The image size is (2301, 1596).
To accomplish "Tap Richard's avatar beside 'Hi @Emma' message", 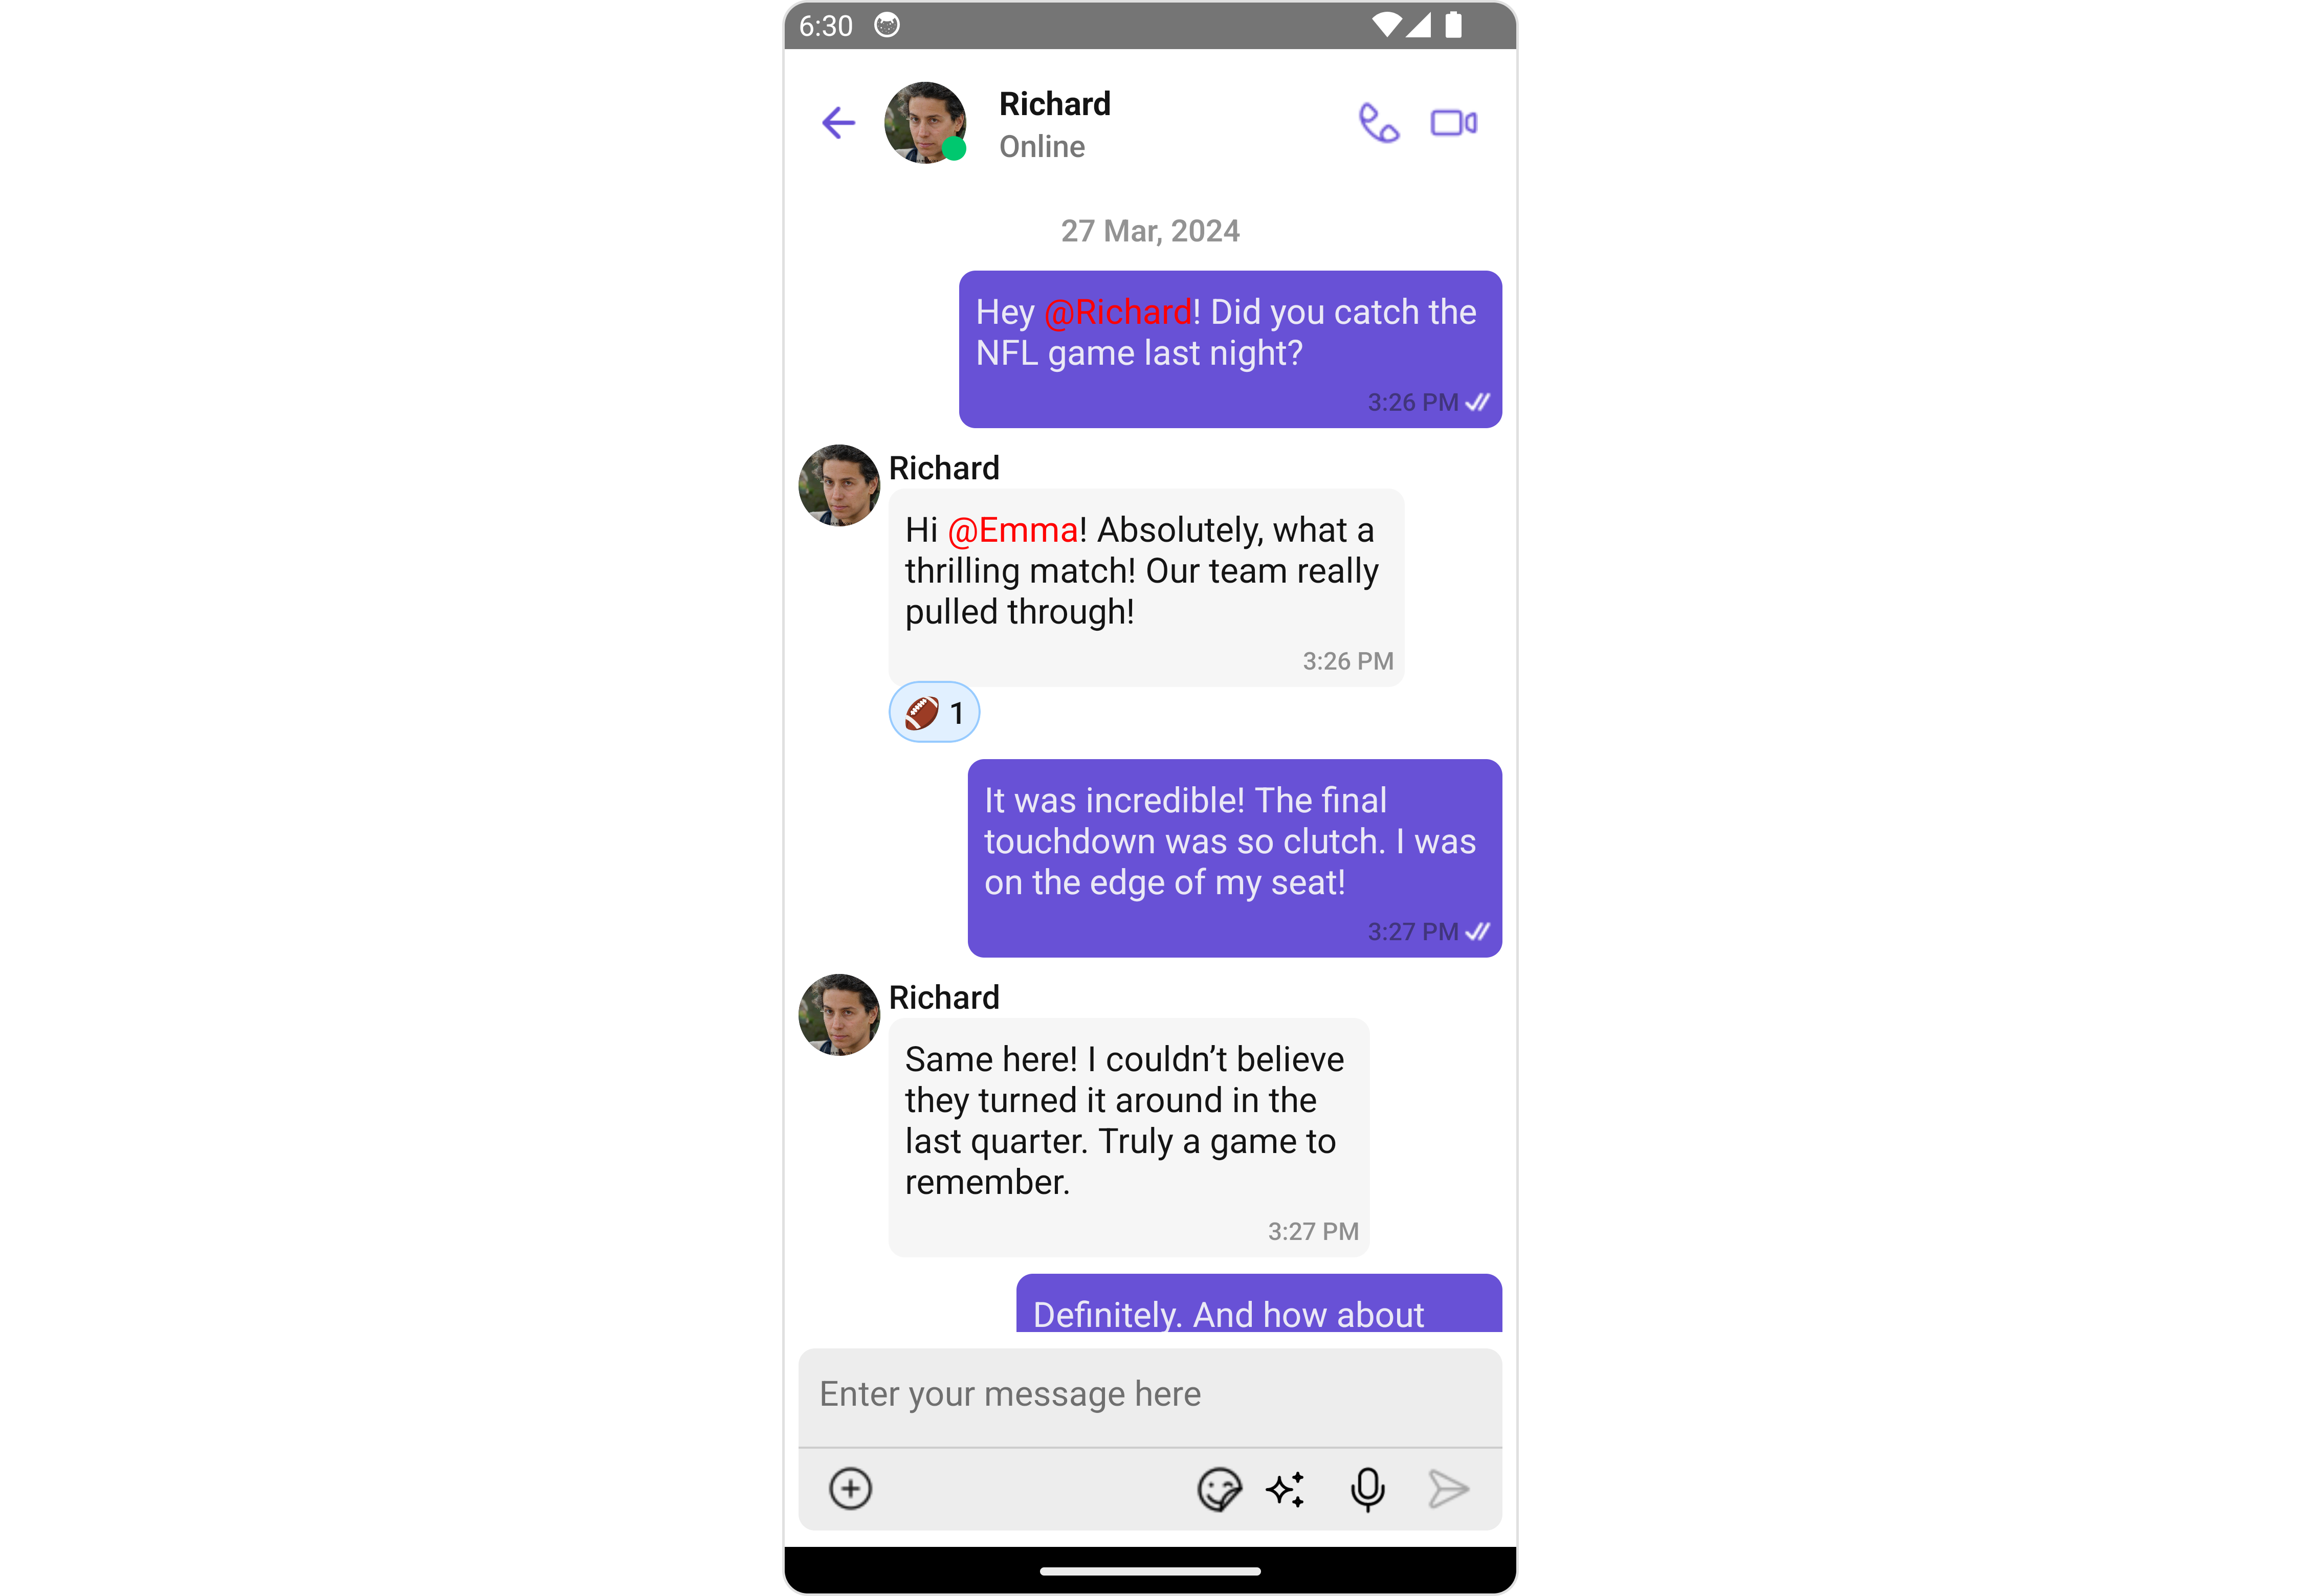I will (x=839, y=485).
